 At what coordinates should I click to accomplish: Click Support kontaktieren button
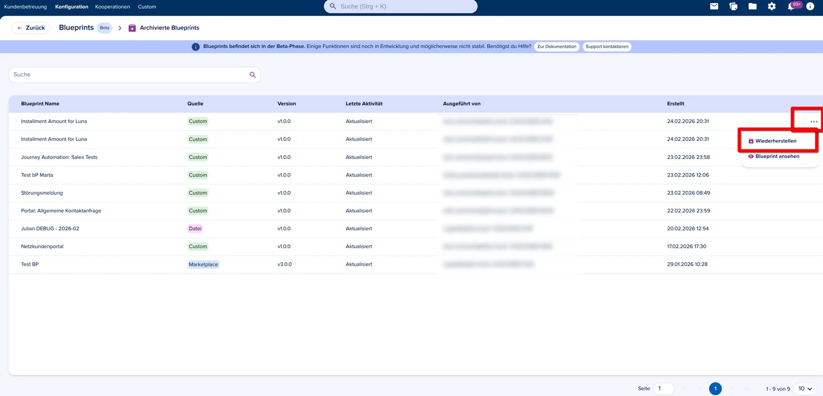coord(607,47)
